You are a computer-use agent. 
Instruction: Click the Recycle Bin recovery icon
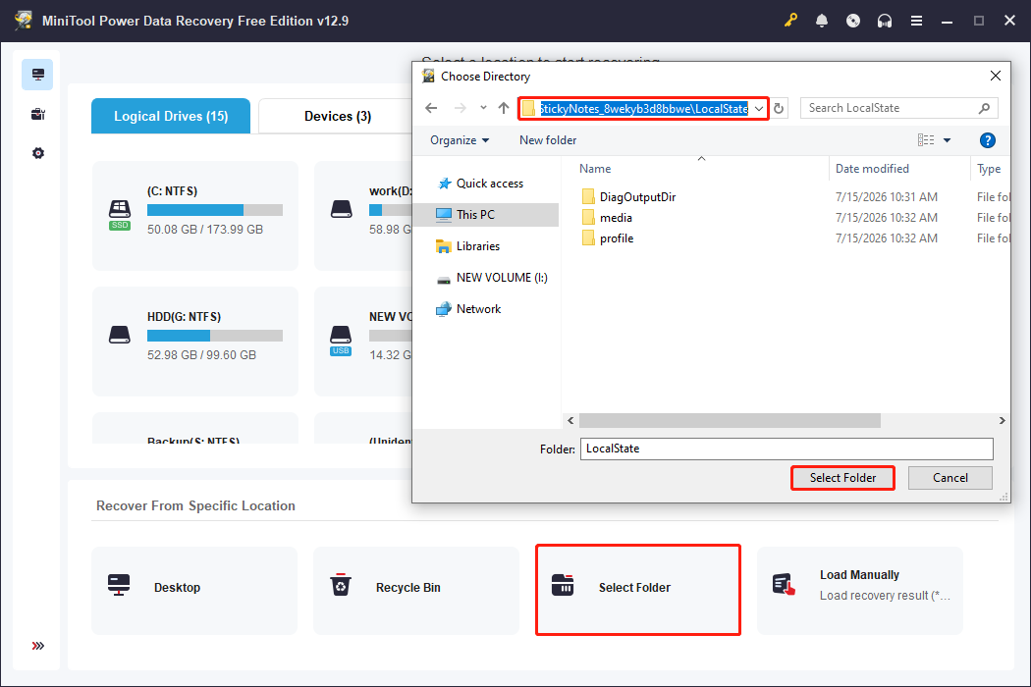(x=341, y=585)
